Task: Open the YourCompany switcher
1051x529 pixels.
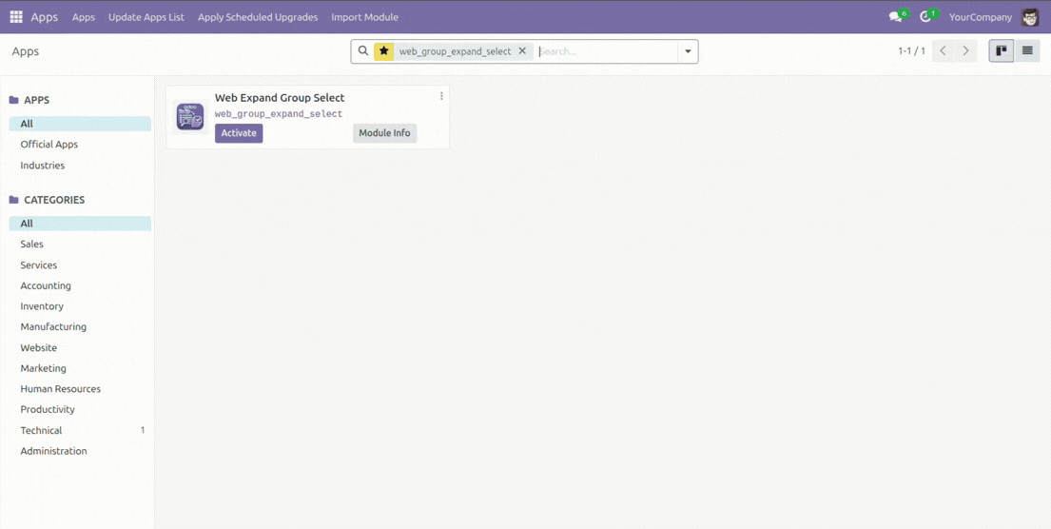Action: point(980,17)
